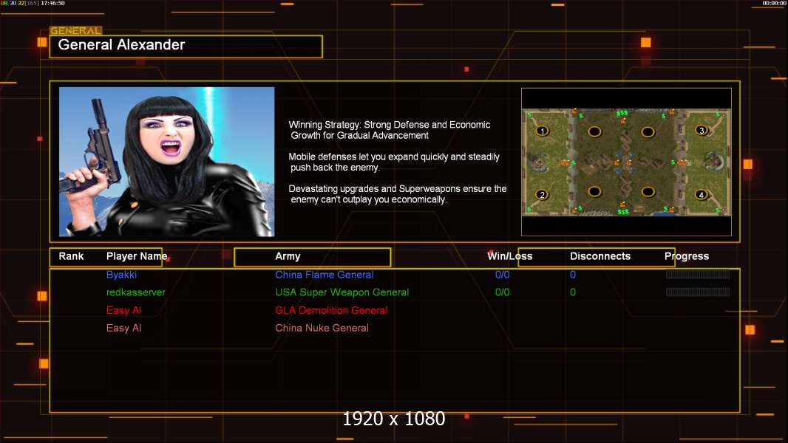Select start position 2 on the map
This screenshot has width=788, height=443.
point(542,195)
